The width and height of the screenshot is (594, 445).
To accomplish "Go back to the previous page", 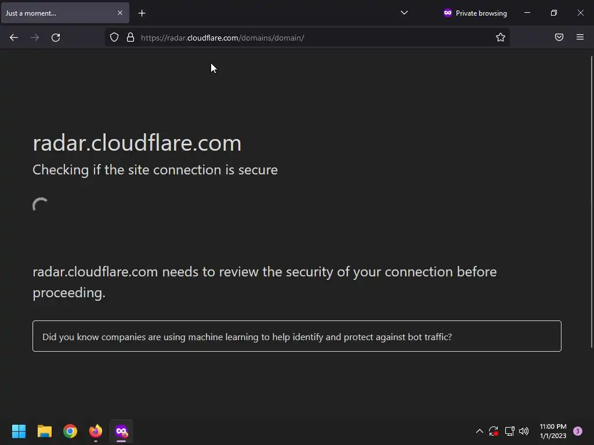I will 14,38.
